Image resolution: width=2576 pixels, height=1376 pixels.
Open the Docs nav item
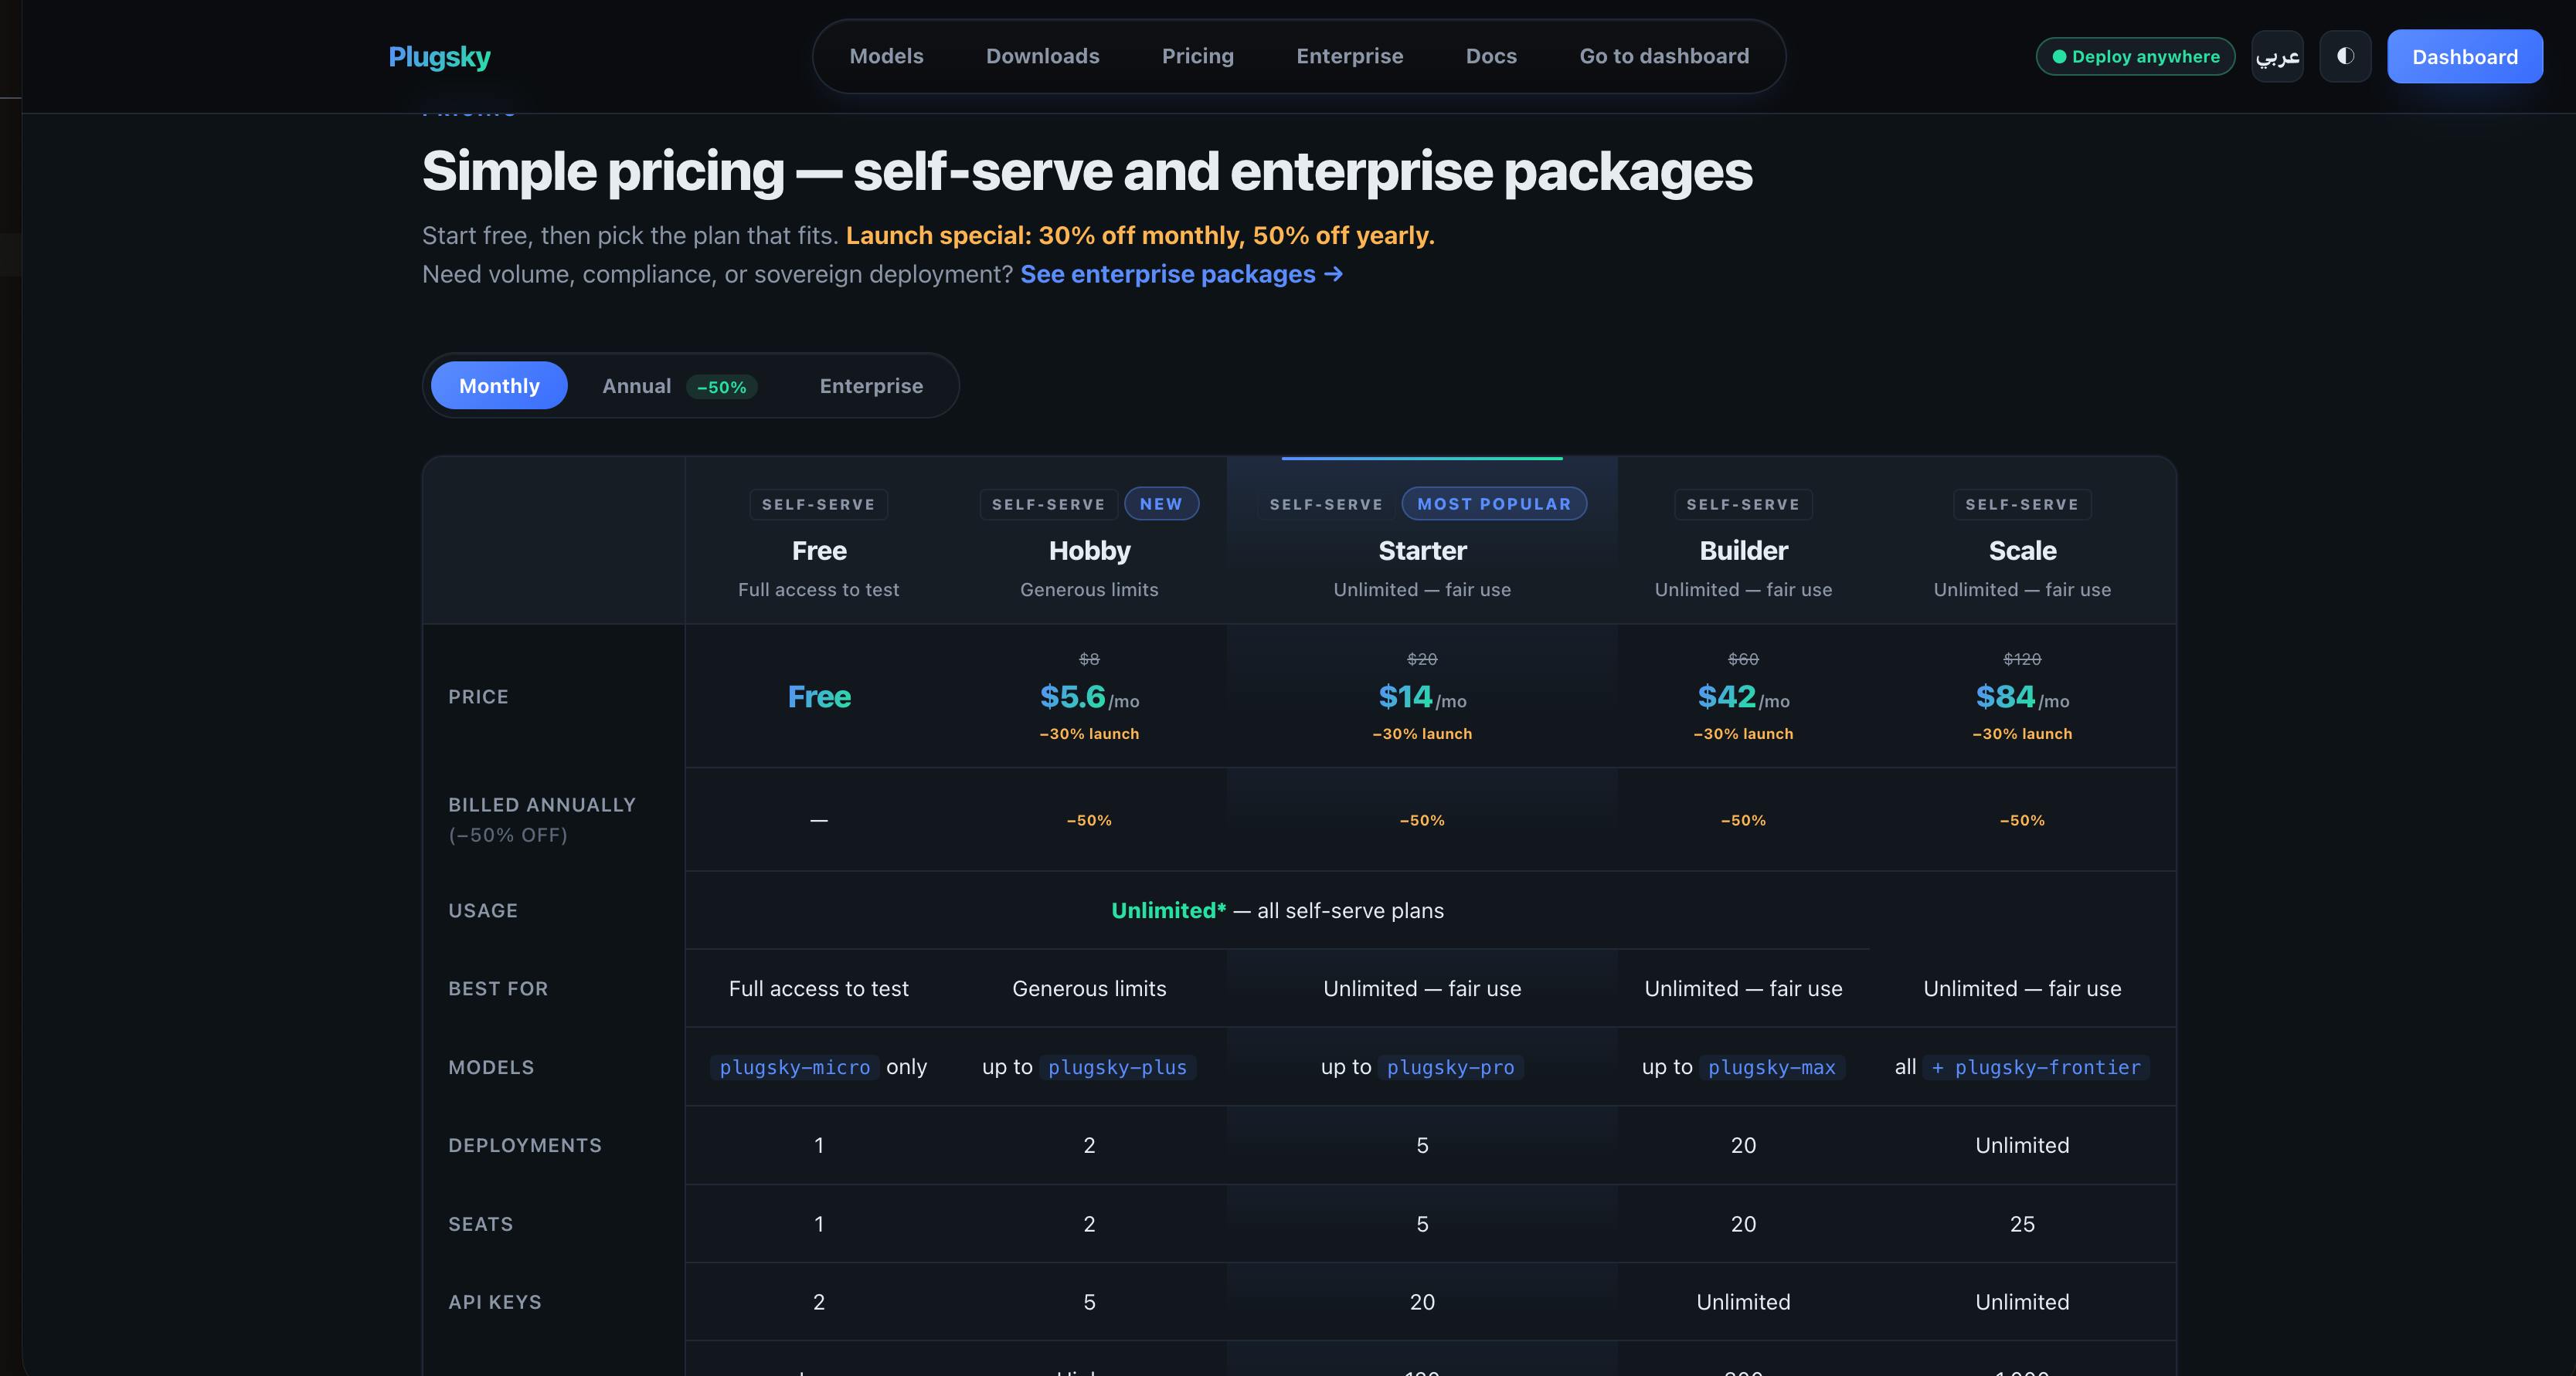click(x=1491, y=56)
